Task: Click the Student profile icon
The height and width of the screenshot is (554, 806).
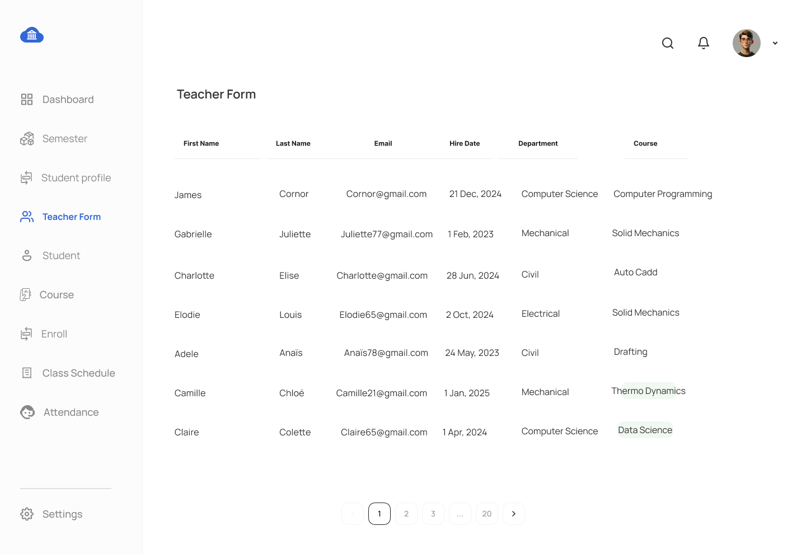Action: tap(26, 178)
